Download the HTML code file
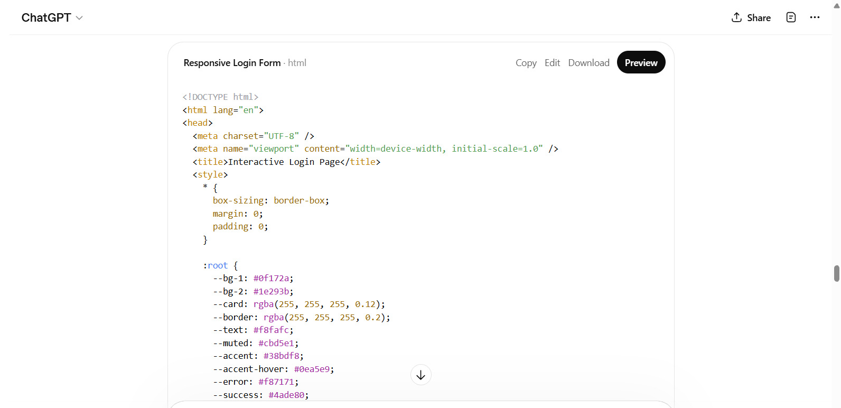The height and width of the screenshot is (408, 841). 588,63
